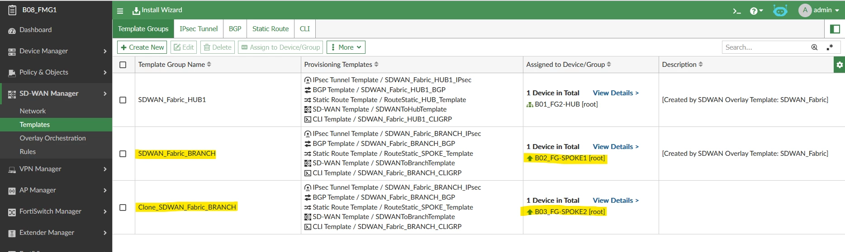Expand the Extender Manager chevron
The height and width of the screenshot is (252, 845).
105,233
